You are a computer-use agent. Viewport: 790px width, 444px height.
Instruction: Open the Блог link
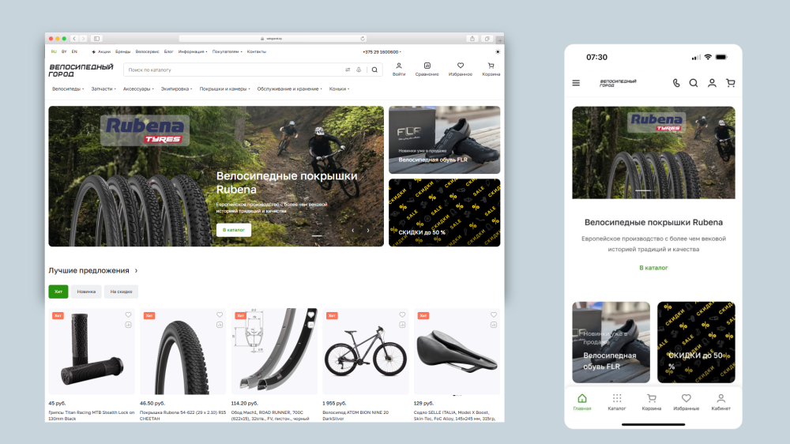click(x=169, y=52)
